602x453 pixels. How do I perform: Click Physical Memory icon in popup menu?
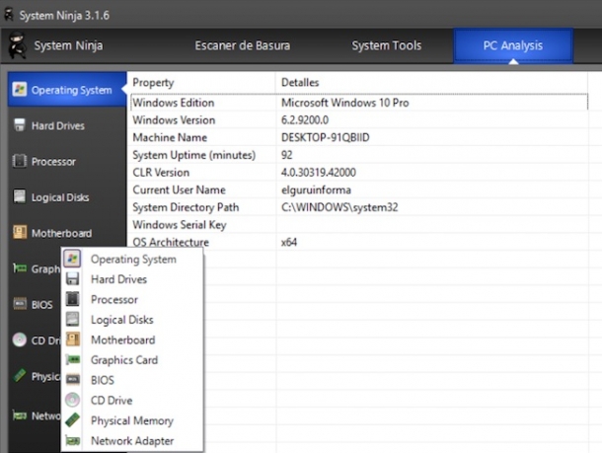tap(73, 420)
